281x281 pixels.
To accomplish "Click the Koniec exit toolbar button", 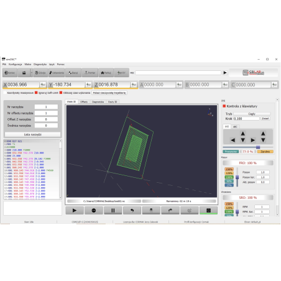I will click(x=10, y=73).
